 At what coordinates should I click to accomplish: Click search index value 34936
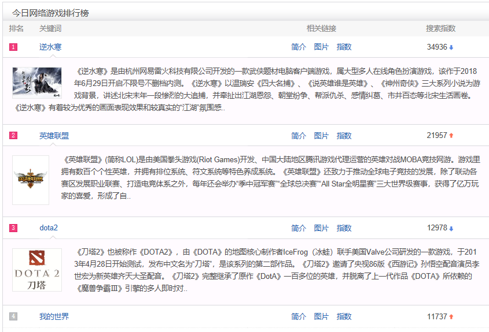[437, 47]
